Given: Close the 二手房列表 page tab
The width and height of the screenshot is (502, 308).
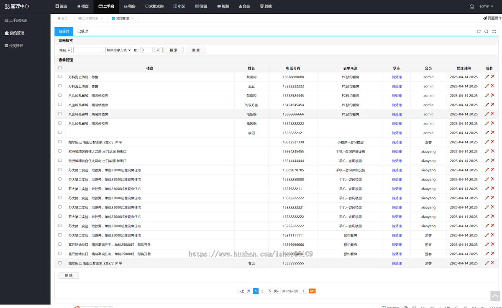Looking at the screenshot, I should tap(102, 19).
